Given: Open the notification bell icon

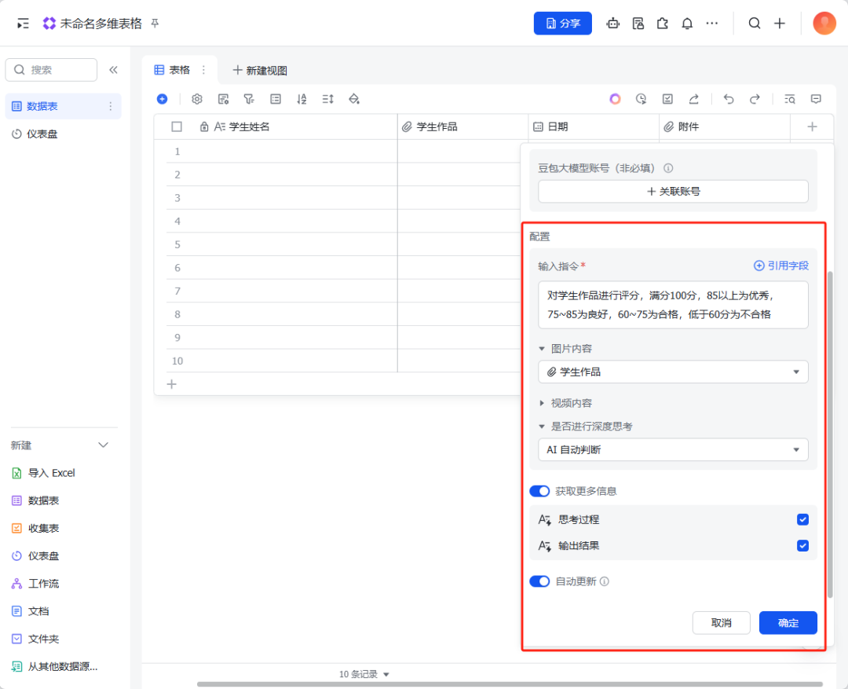Looking at the screenshot, I should [687, 24].
